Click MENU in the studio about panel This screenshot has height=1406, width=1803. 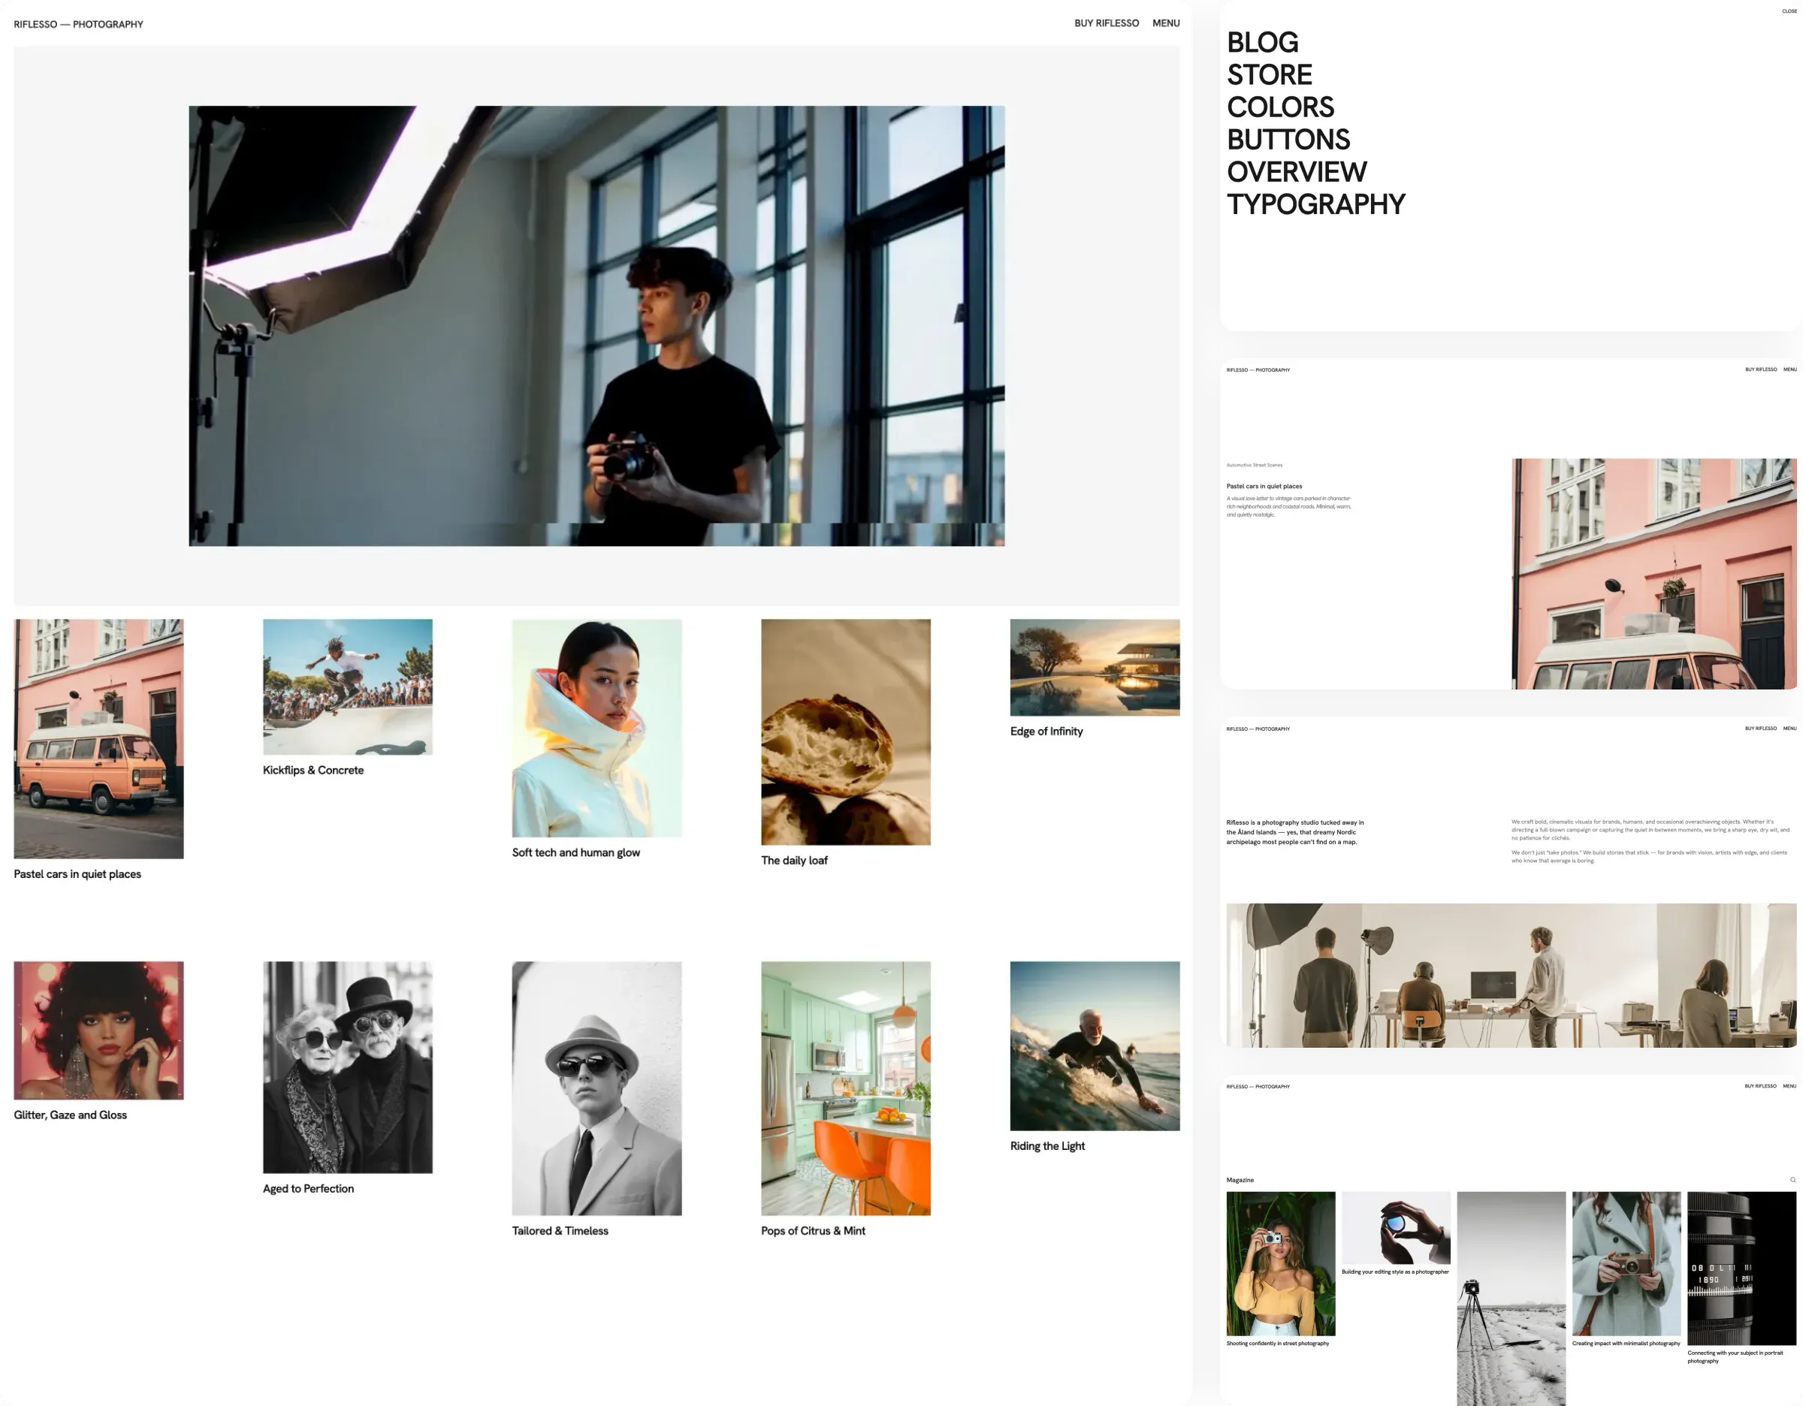(1789, 729)
